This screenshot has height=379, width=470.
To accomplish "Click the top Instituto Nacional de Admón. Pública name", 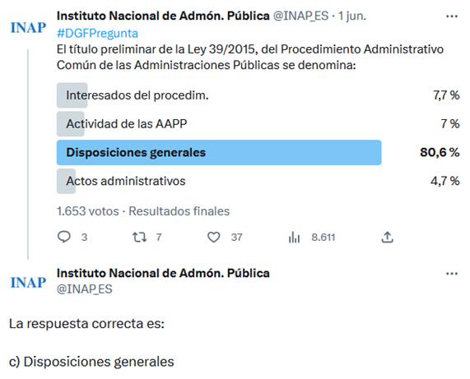I will tap(163, 16).
